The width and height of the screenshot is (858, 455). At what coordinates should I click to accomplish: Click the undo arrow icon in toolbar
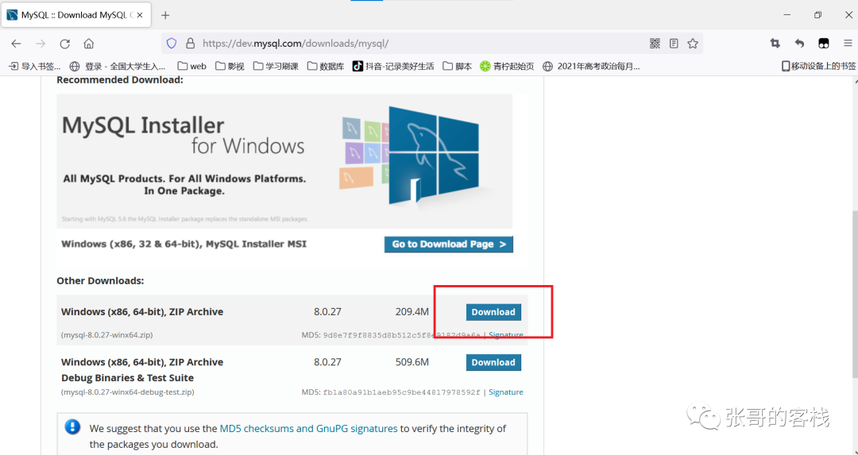(799, 43)
